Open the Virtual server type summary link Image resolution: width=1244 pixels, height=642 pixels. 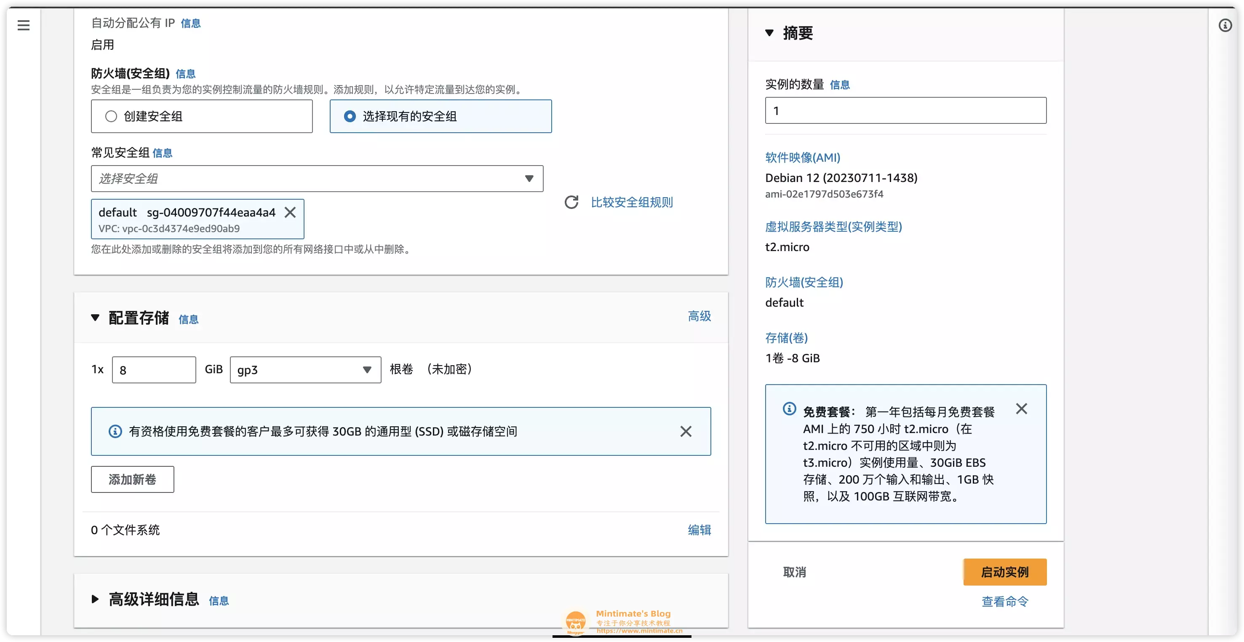tap(833, 226)
